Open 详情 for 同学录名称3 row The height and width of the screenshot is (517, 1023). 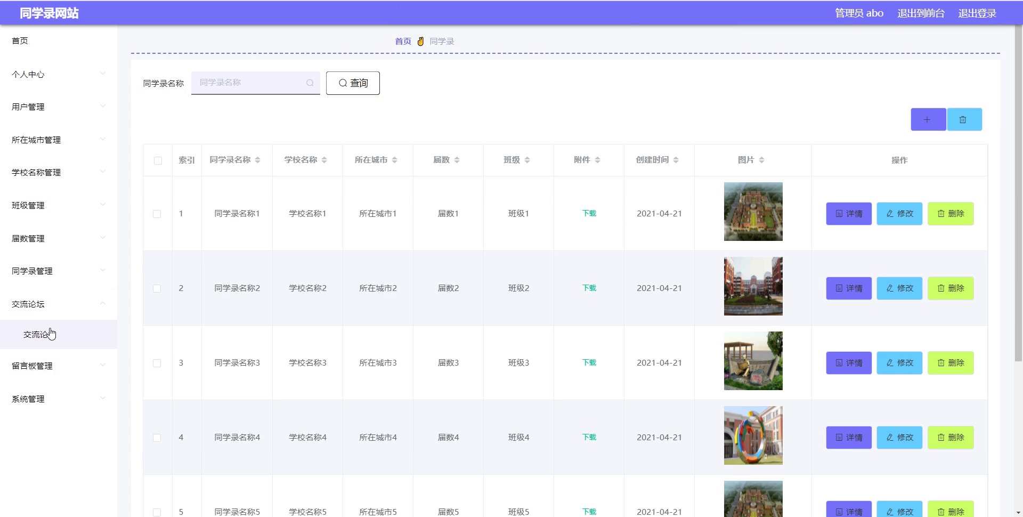coord(849,363)
